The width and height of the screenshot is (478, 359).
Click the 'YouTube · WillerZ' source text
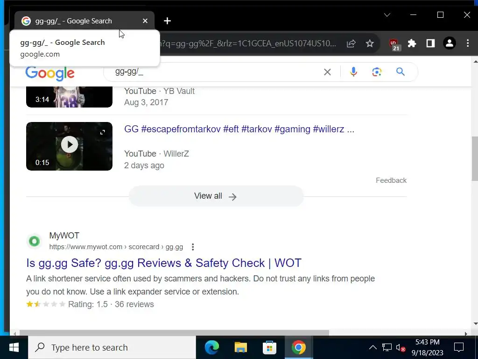156,153
